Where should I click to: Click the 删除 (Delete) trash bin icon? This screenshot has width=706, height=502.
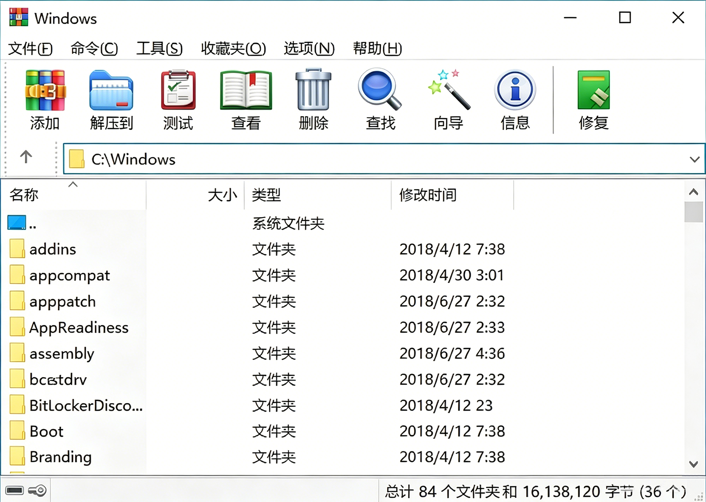(313, 89)
